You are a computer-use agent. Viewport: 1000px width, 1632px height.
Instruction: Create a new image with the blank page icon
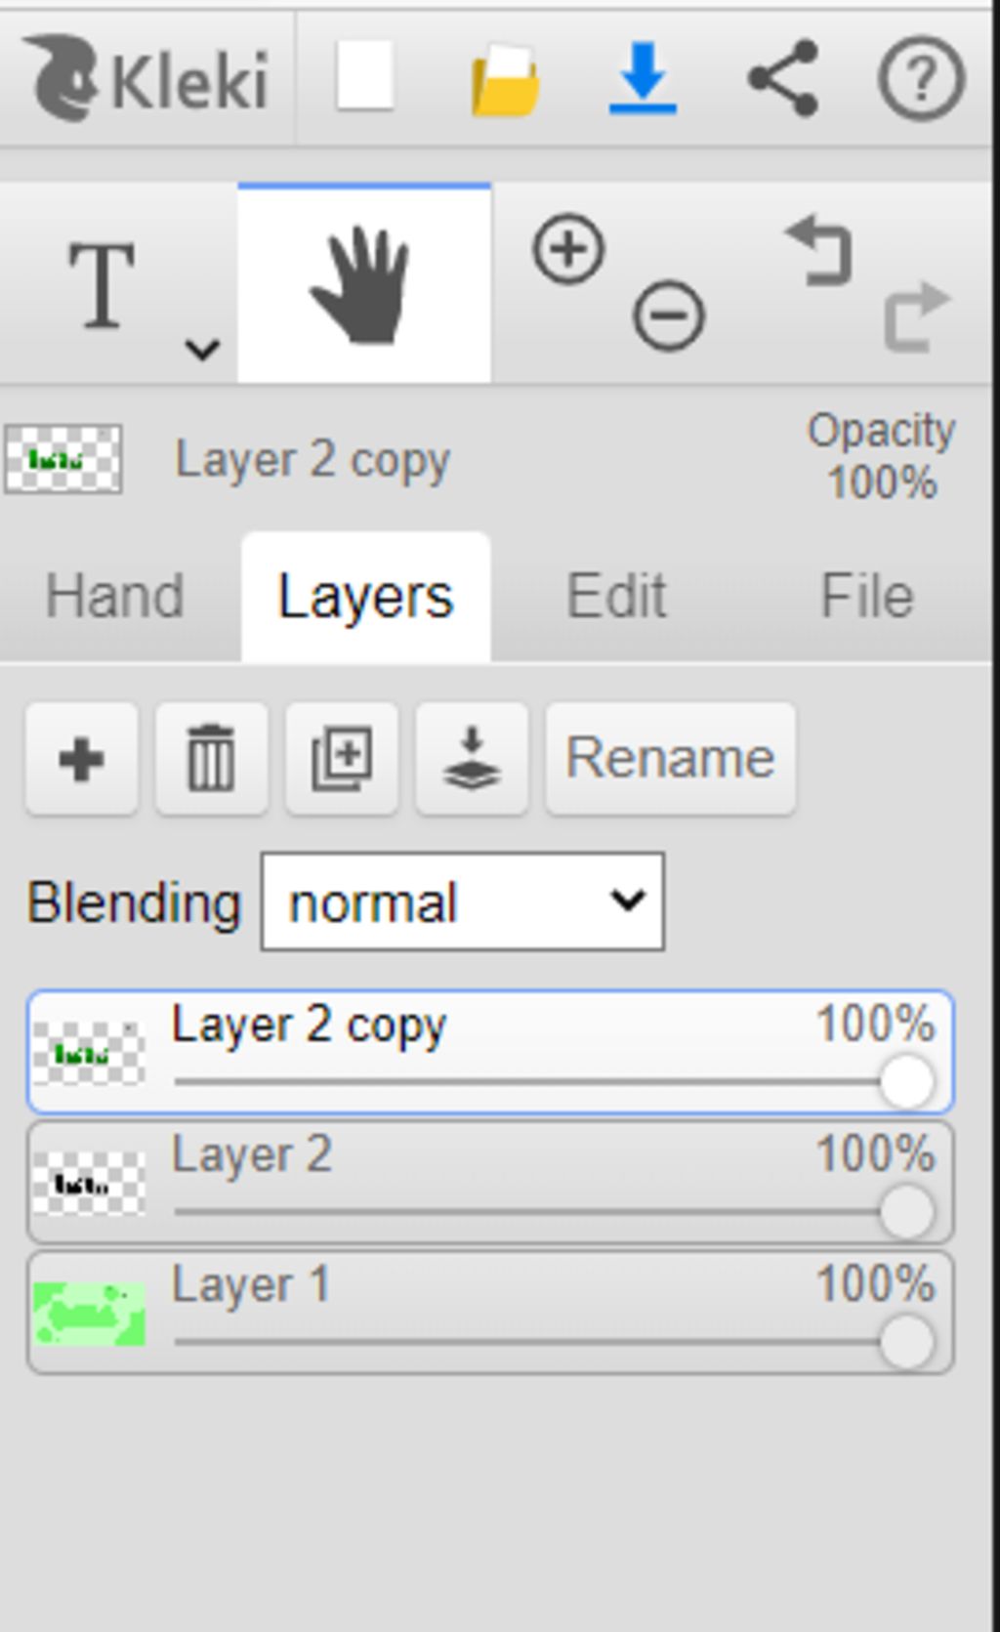click(365, 76)
